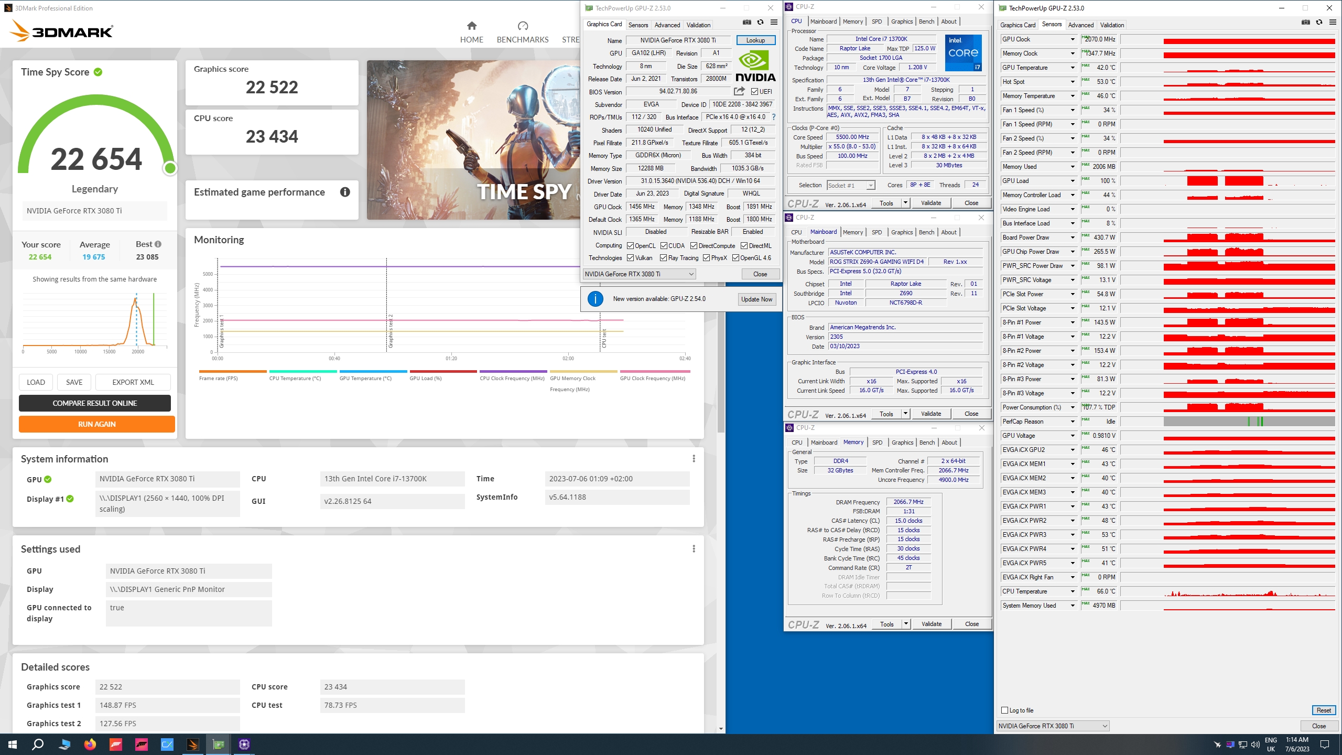Click camera icon in GPU-Z Sensors window
Screen dimensions: 1342x755
(x=1306, y=23)
